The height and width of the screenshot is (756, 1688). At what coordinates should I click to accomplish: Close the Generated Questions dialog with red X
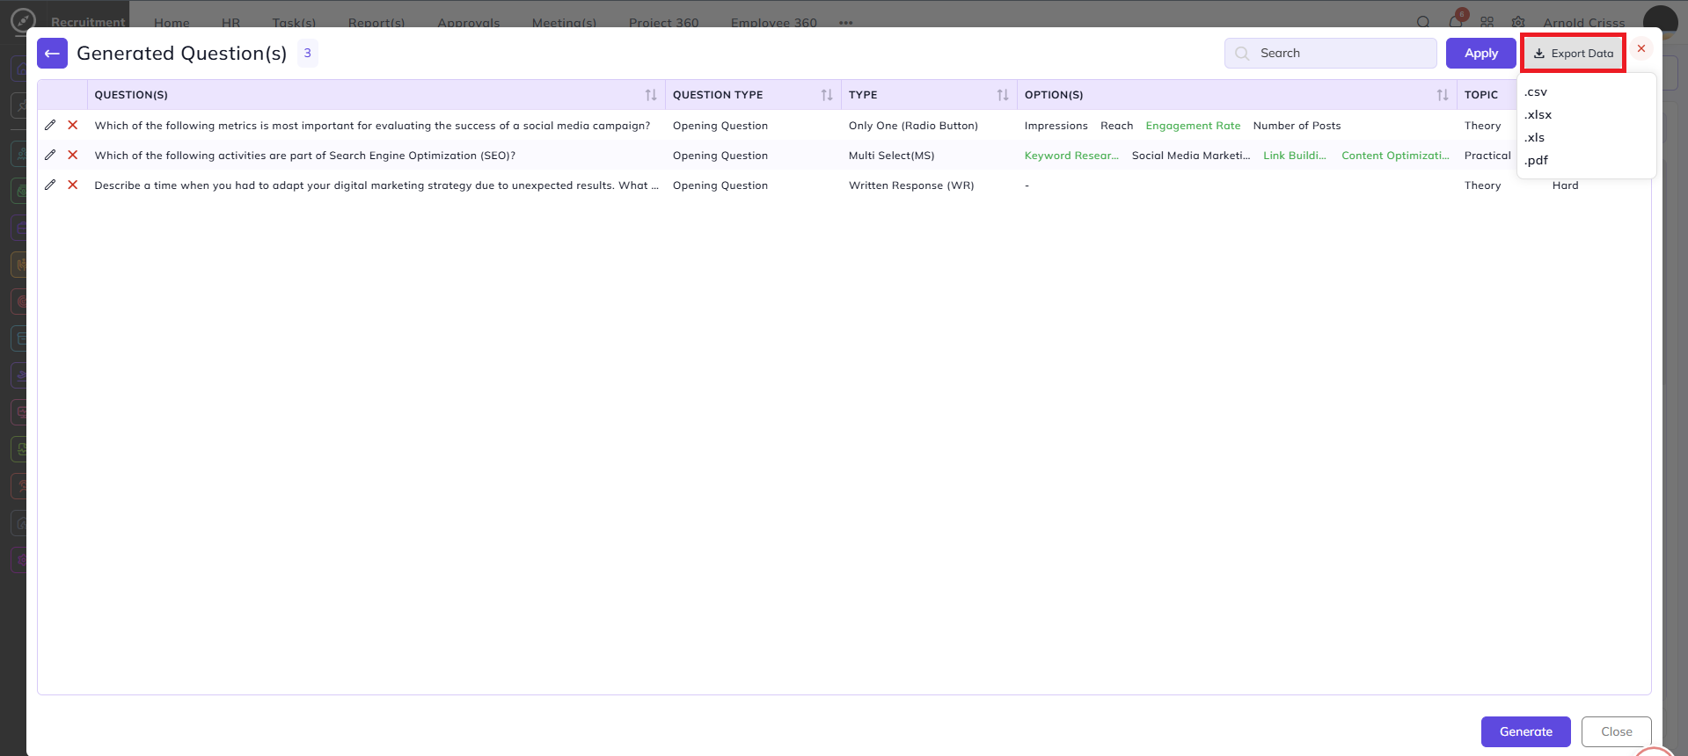tap(1641, 49)
